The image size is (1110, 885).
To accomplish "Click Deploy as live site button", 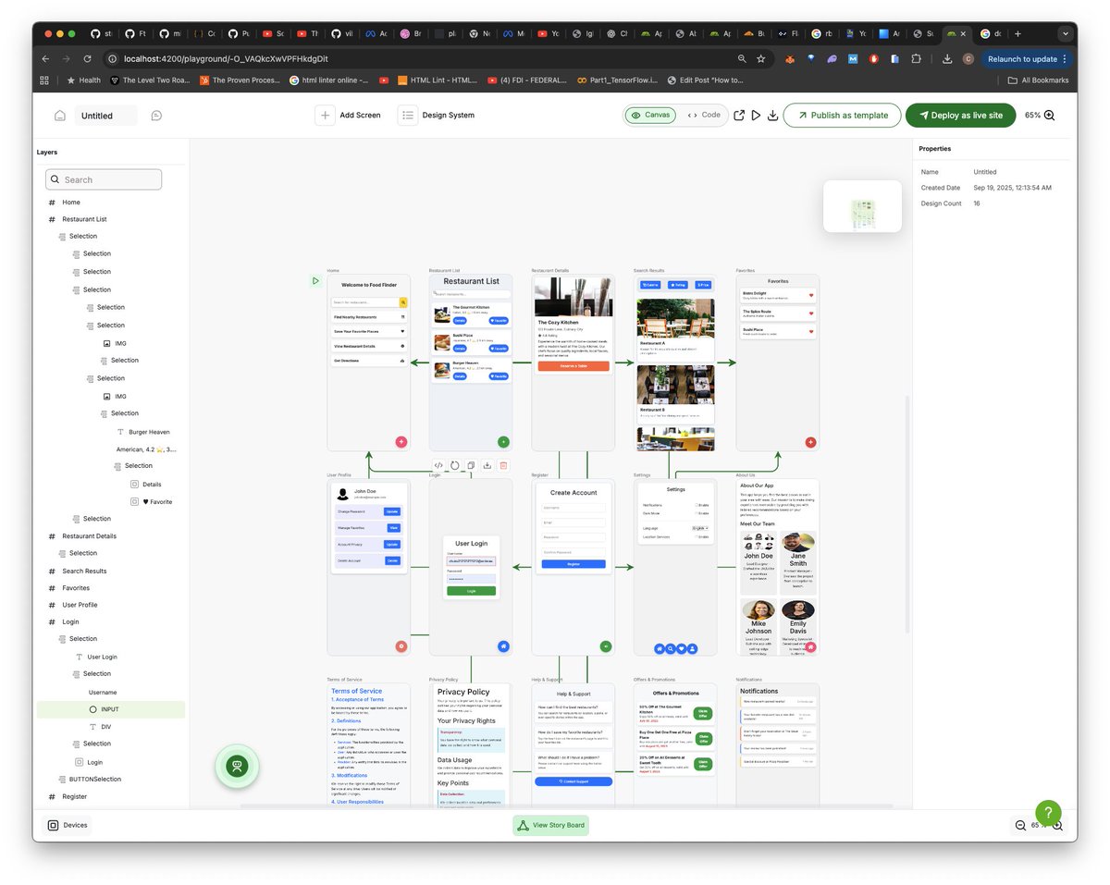I will (961, 115).
